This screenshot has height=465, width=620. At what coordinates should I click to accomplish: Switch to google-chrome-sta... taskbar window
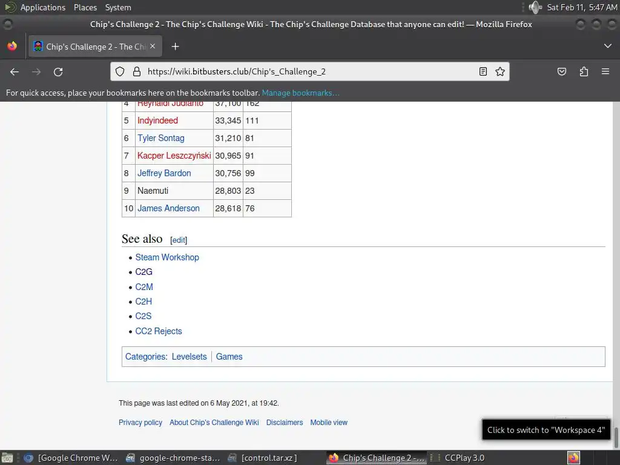point(173,458)
